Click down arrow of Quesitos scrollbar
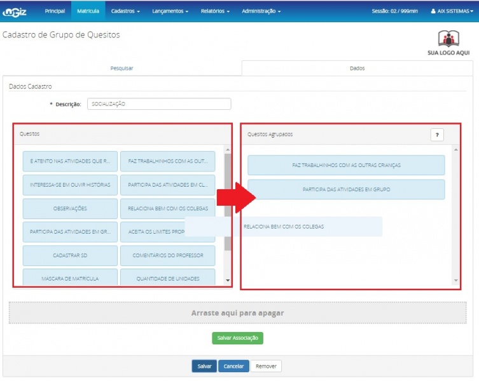 (228, 280)
